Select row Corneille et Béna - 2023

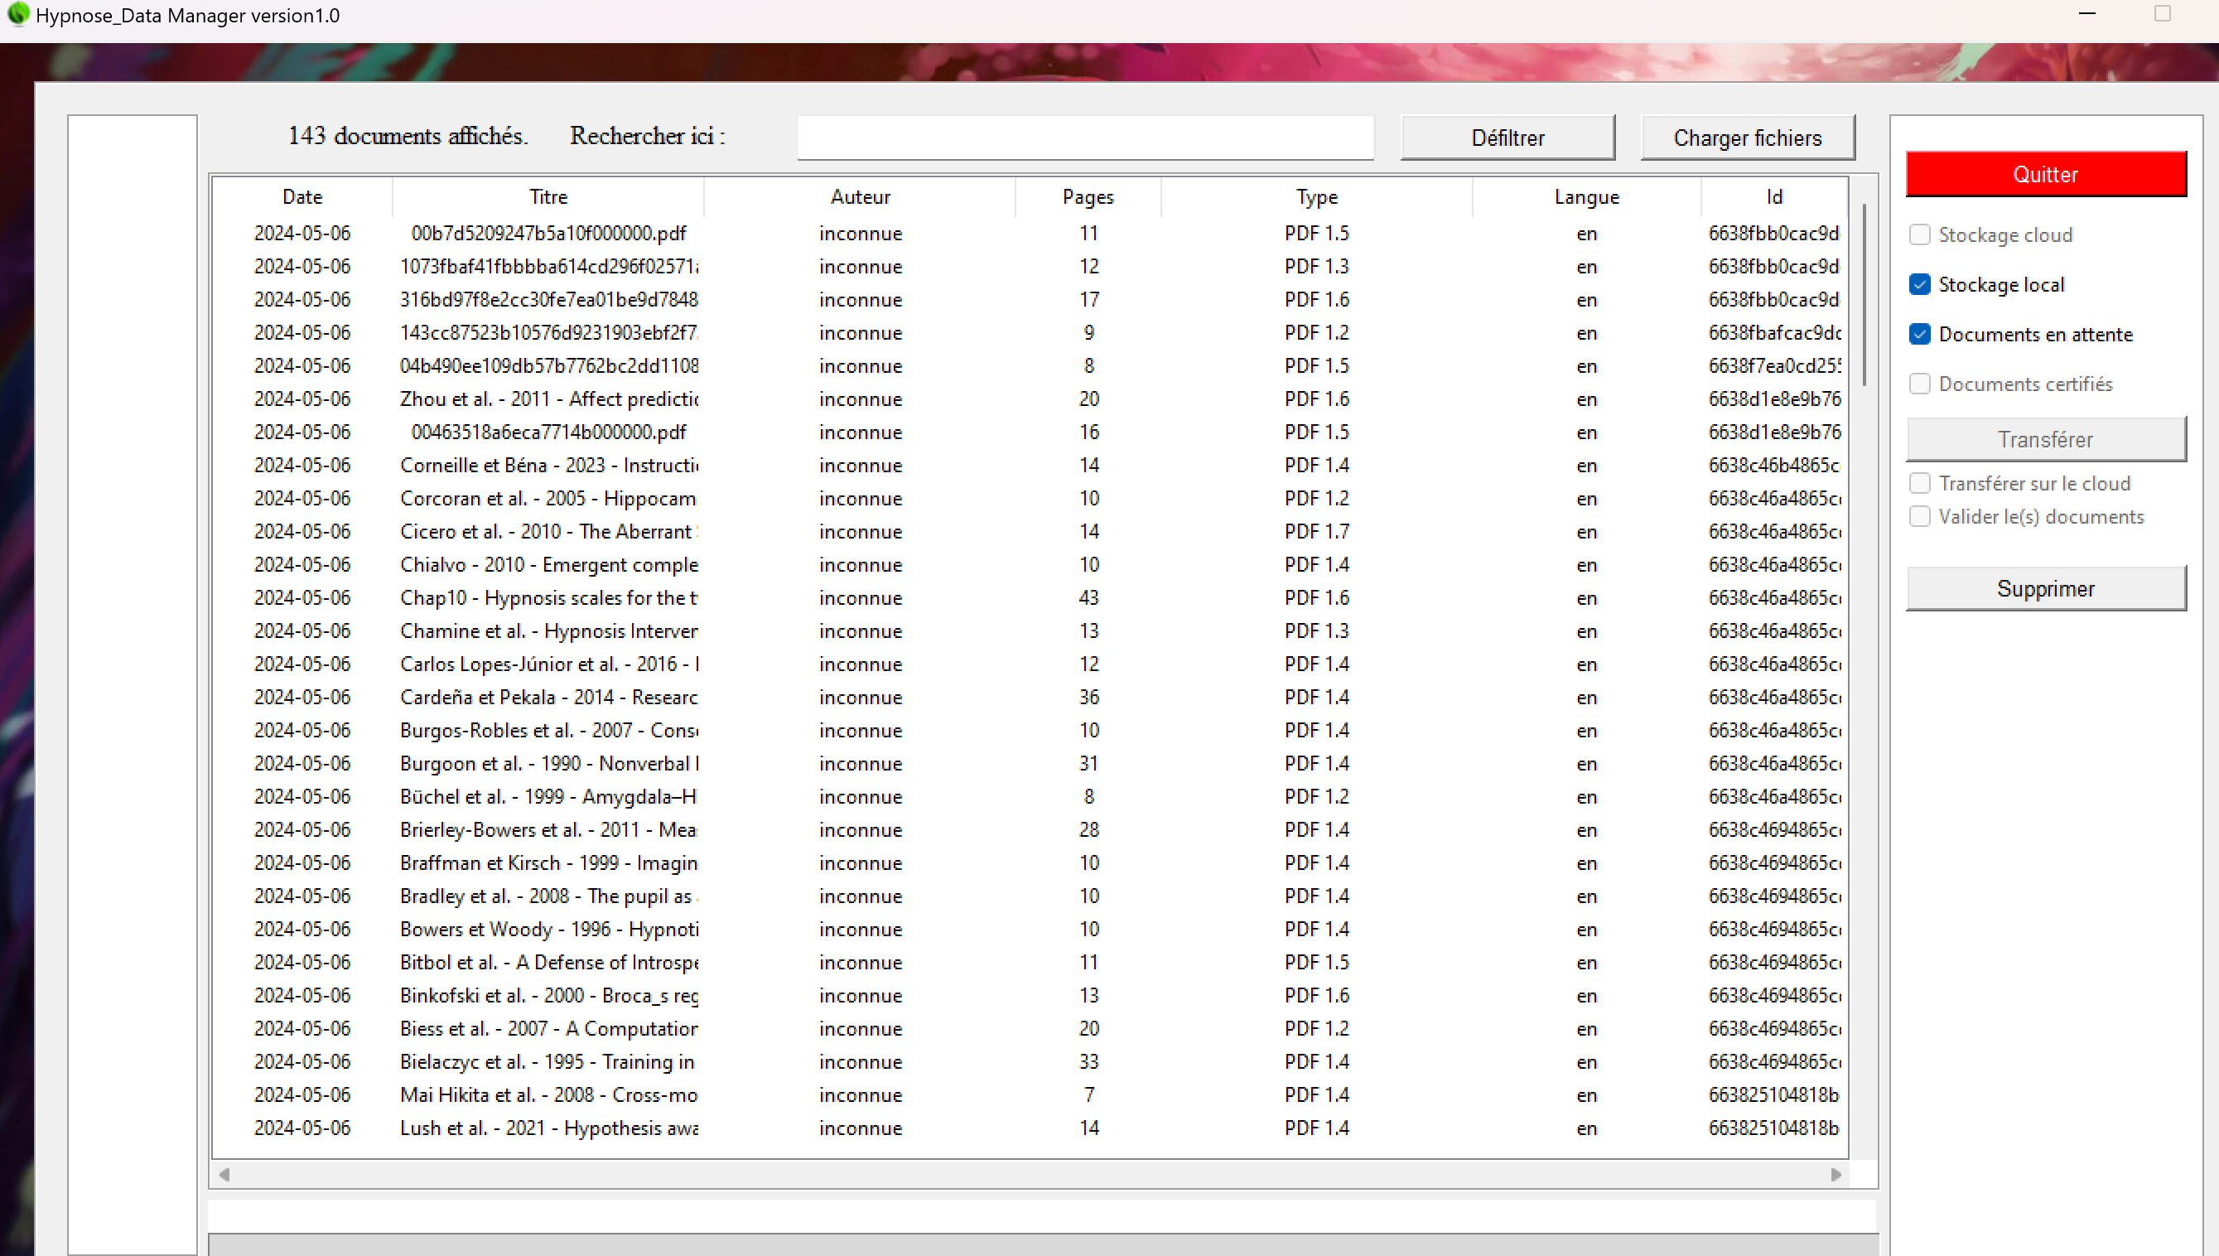coord(1030,465)
